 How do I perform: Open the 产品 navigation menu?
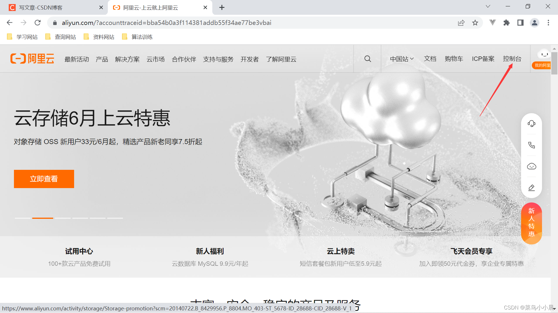click(102, 59)
